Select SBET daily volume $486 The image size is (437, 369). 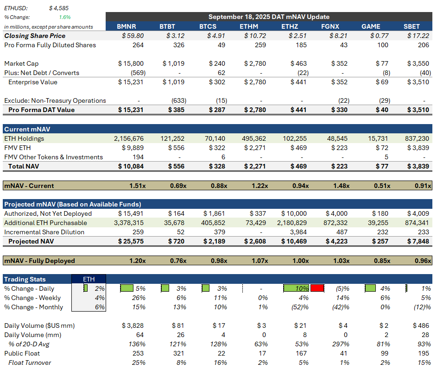click(x=421, y=325)
